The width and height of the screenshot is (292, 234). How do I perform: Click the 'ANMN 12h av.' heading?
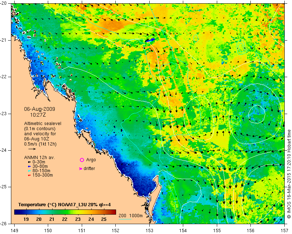click(39, 158)
